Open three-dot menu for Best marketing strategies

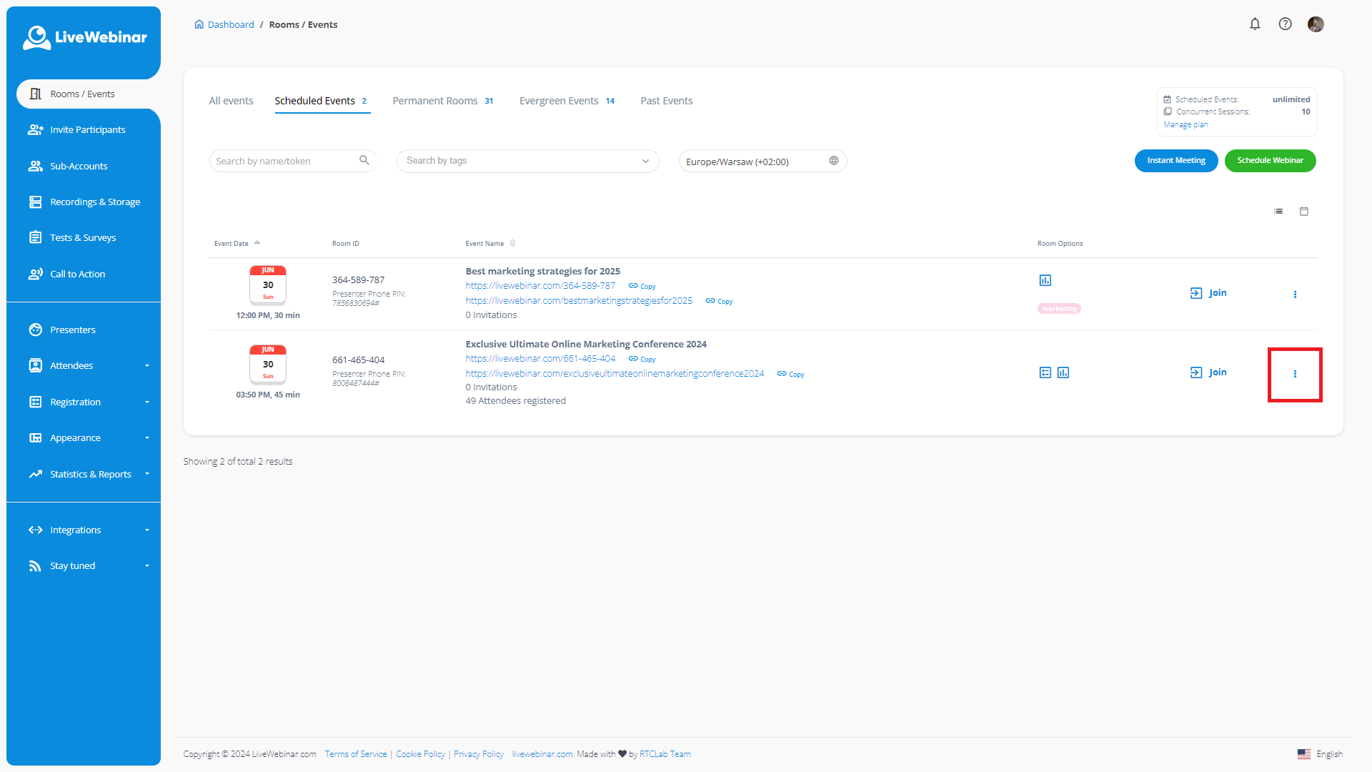tap(1295, 295)
